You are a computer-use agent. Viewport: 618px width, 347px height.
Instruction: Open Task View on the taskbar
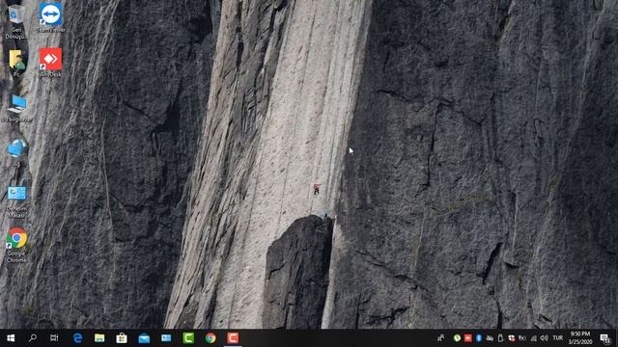54,338
